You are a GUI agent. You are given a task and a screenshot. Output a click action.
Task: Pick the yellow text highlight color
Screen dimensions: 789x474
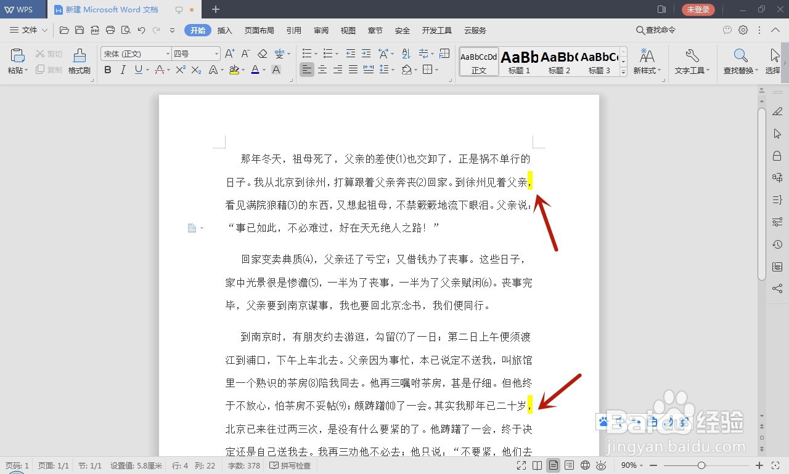234,70
